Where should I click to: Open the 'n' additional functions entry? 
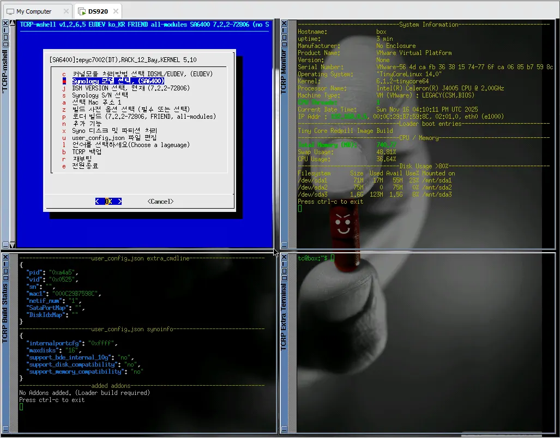[x=82, y=124]
